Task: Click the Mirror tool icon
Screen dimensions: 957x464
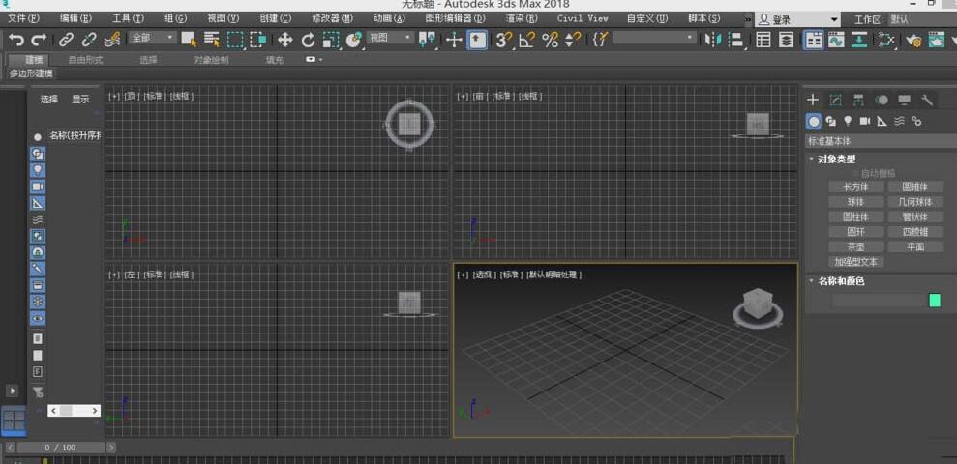Action: [x=713, y=40]
